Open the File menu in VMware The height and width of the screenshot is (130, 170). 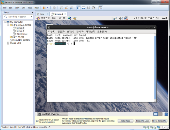(5, 8)
